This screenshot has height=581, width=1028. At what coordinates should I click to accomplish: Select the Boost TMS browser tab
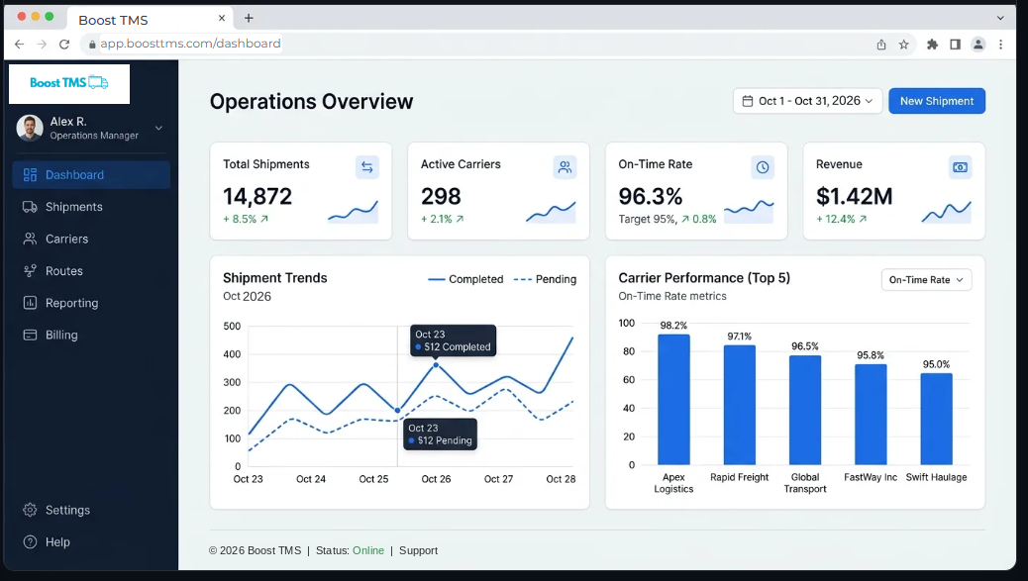tap(150, 20)
